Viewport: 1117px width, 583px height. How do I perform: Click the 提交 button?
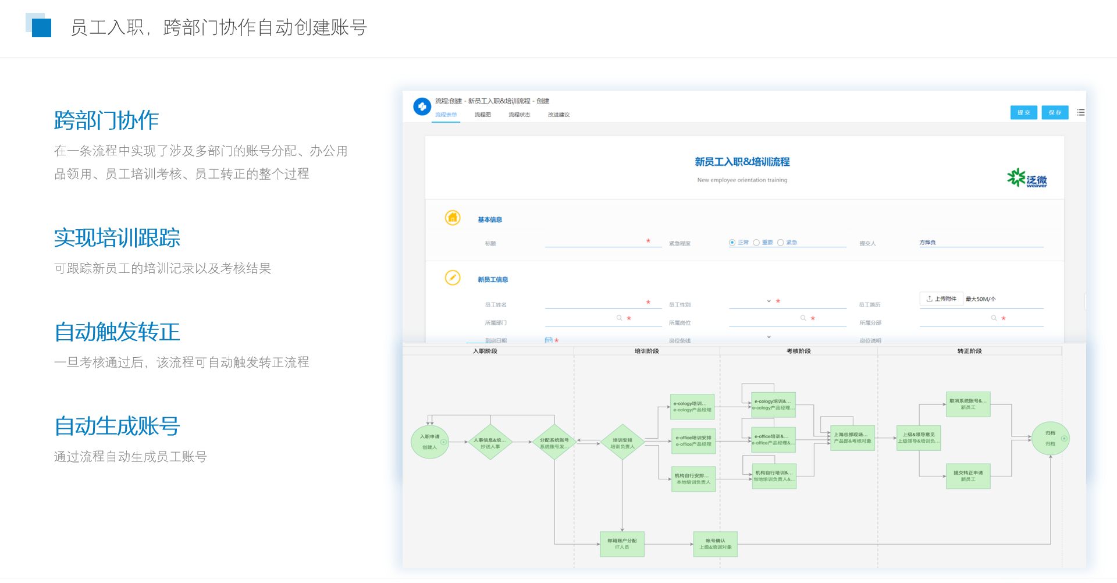pyautogui.click(x=1023, y=112)
